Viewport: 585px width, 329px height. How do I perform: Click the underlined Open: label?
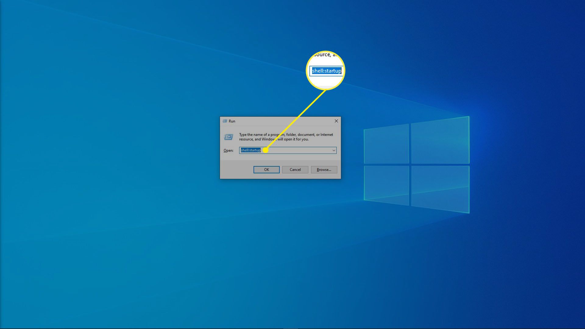point(228,150)
